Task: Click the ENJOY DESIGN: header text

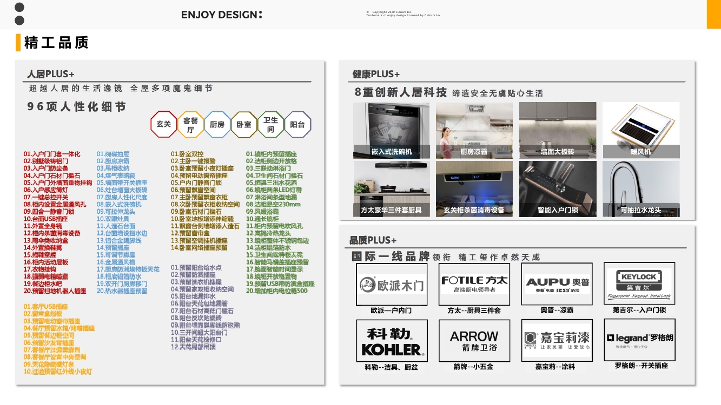Action: pyautogui.click(x=222, y=15)
